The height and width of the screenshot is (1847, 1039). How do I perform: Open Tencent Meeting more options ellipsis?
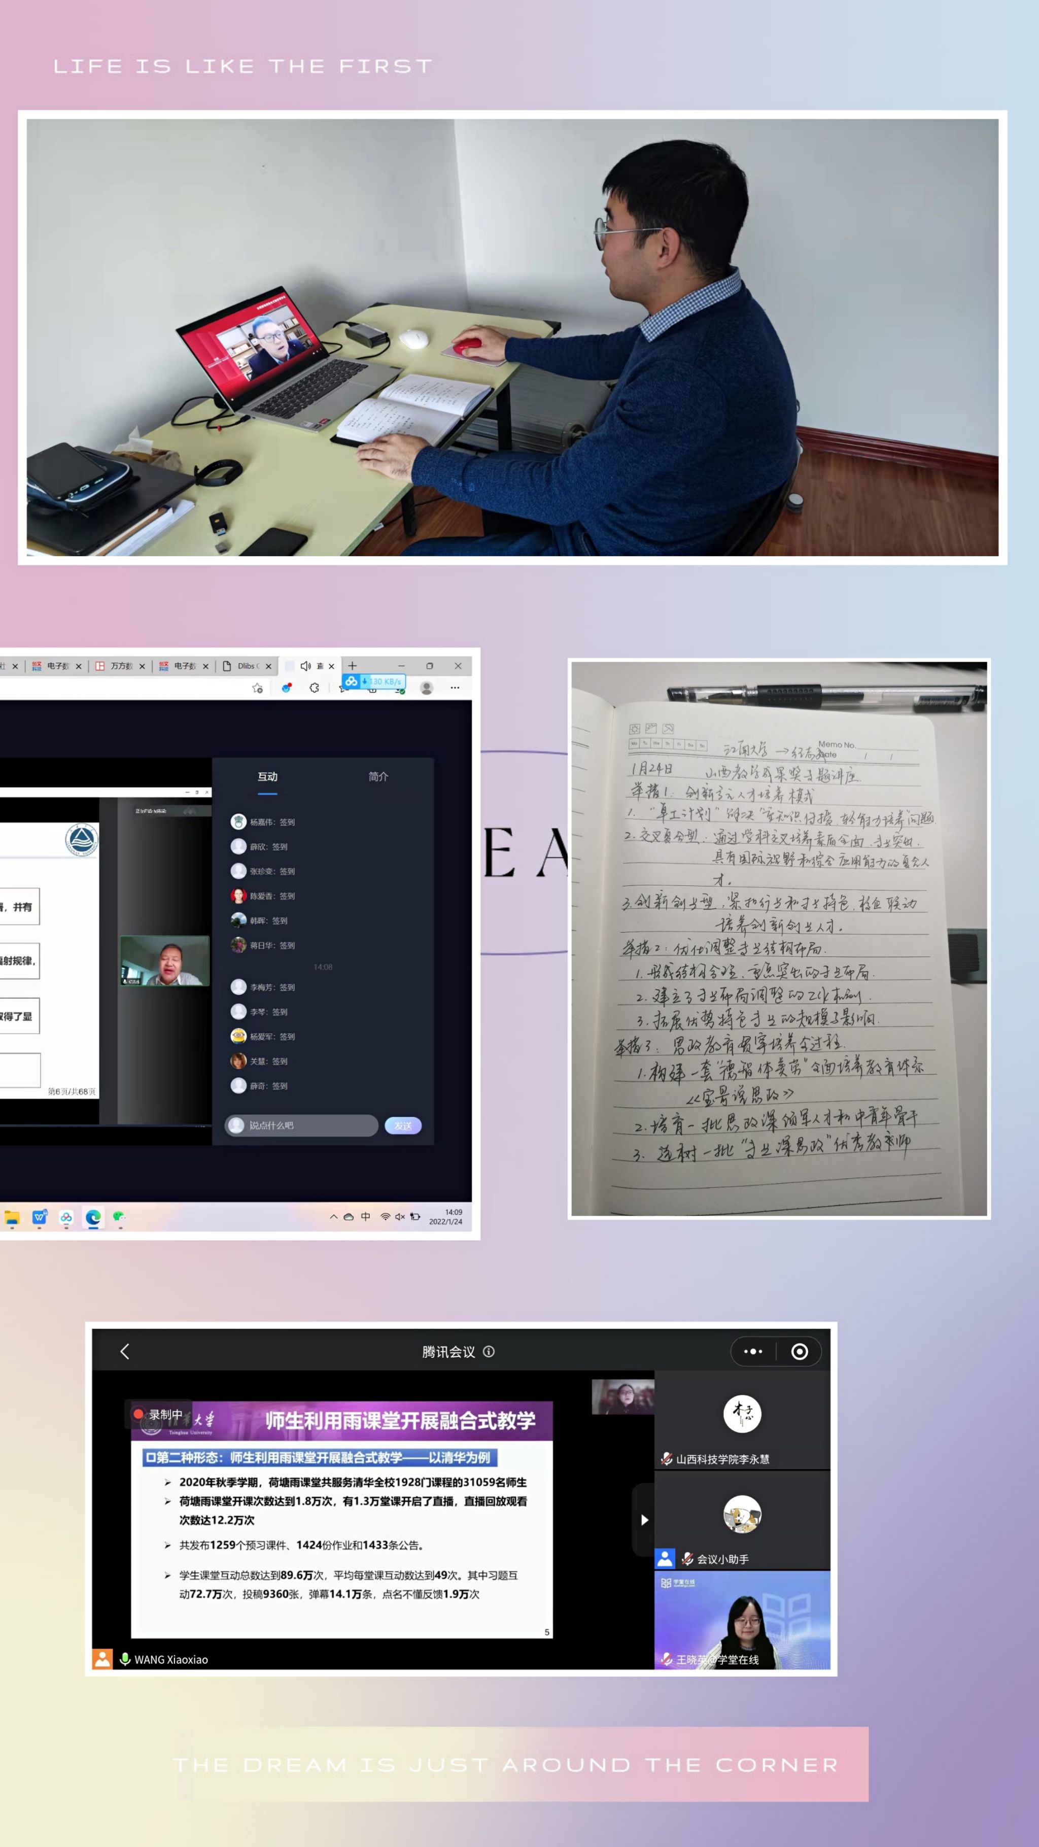[x=753, y=1352]
